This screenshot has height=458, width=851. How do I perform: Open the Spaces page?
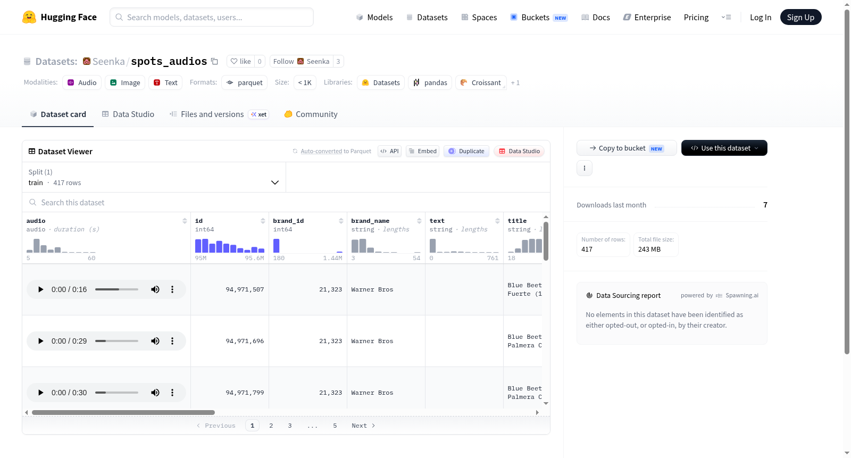coord(479,17)
